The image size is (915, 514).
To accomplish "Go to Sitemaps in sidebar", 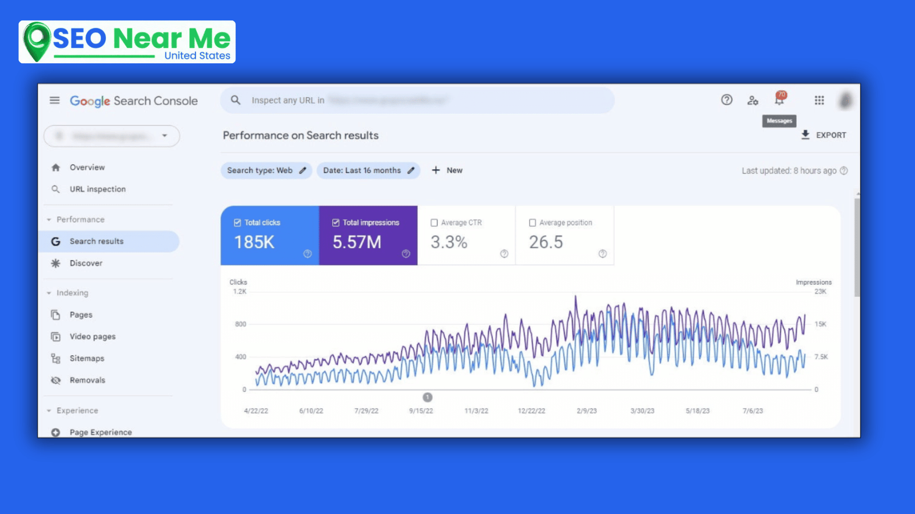I will [87, 358].
